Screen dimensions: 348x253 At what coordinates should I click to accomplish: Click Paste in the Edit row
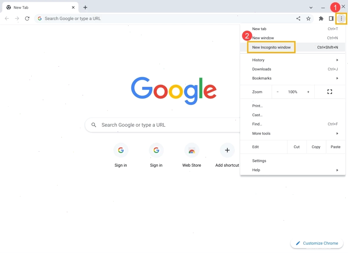point(336,147)
